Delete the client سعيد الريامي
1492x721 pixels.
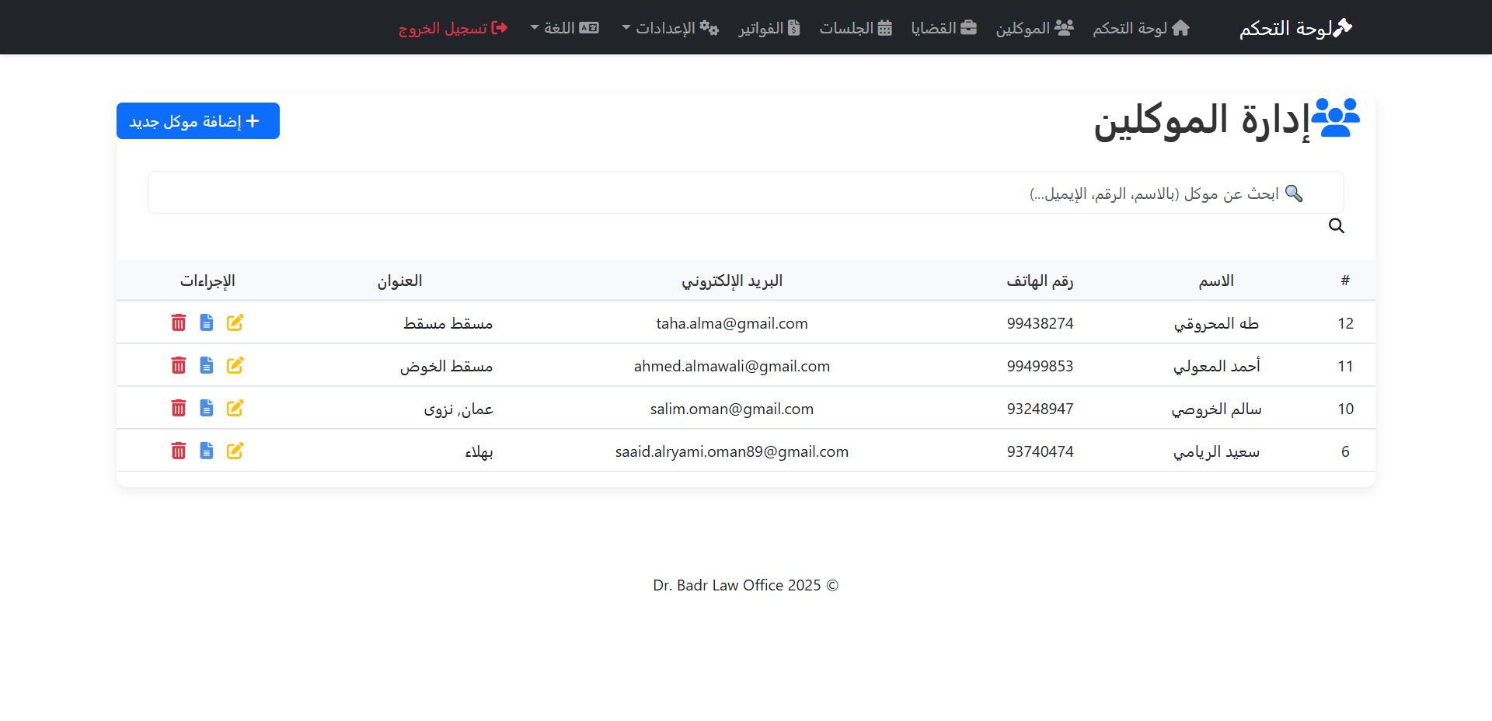pos(178,451)
